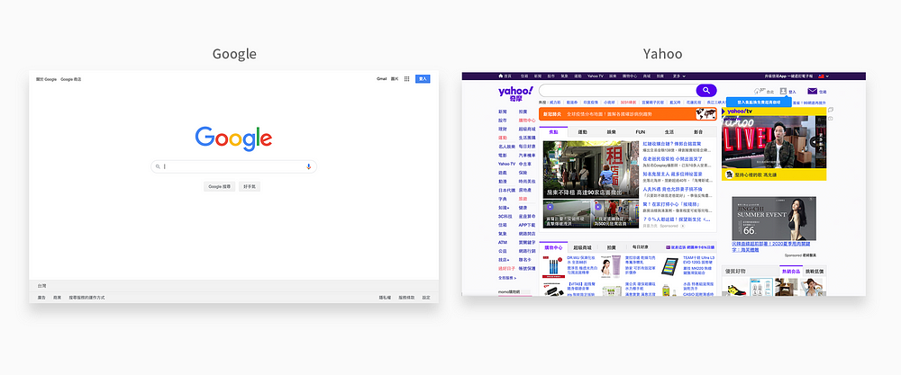This screenshot has height=375, width=901.
Task: Switch to the FUN news tab
Action: click(x=640, y=132)
